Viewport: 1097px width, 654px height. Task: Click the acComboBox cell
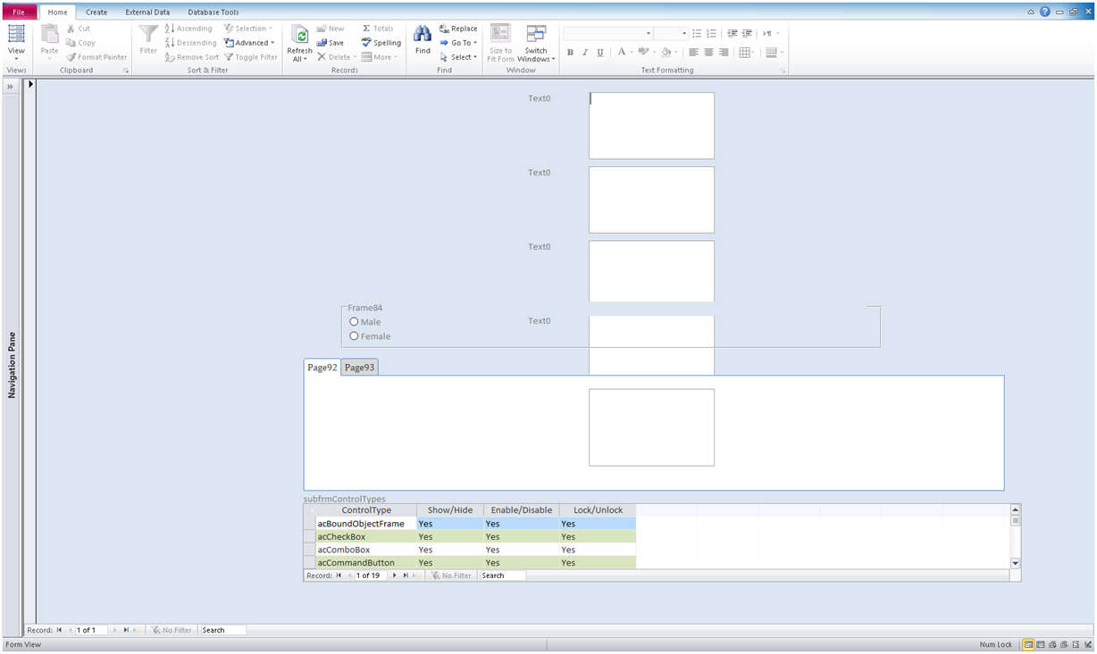366,550
